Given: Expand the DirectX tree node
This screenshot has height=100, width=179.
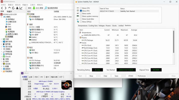Looking at the screenshot, I should (2, 56).
